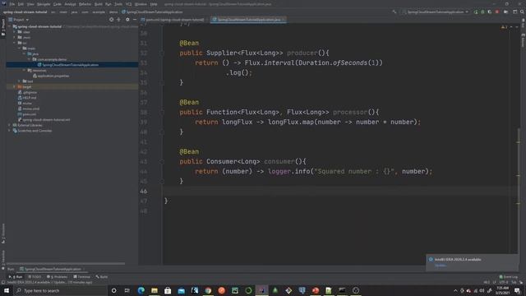Image resolution: width=526 pixels, height=296 pixels.
Task: Click the expand-all icon in Project panel header
Action: click(x=118, y=20)
